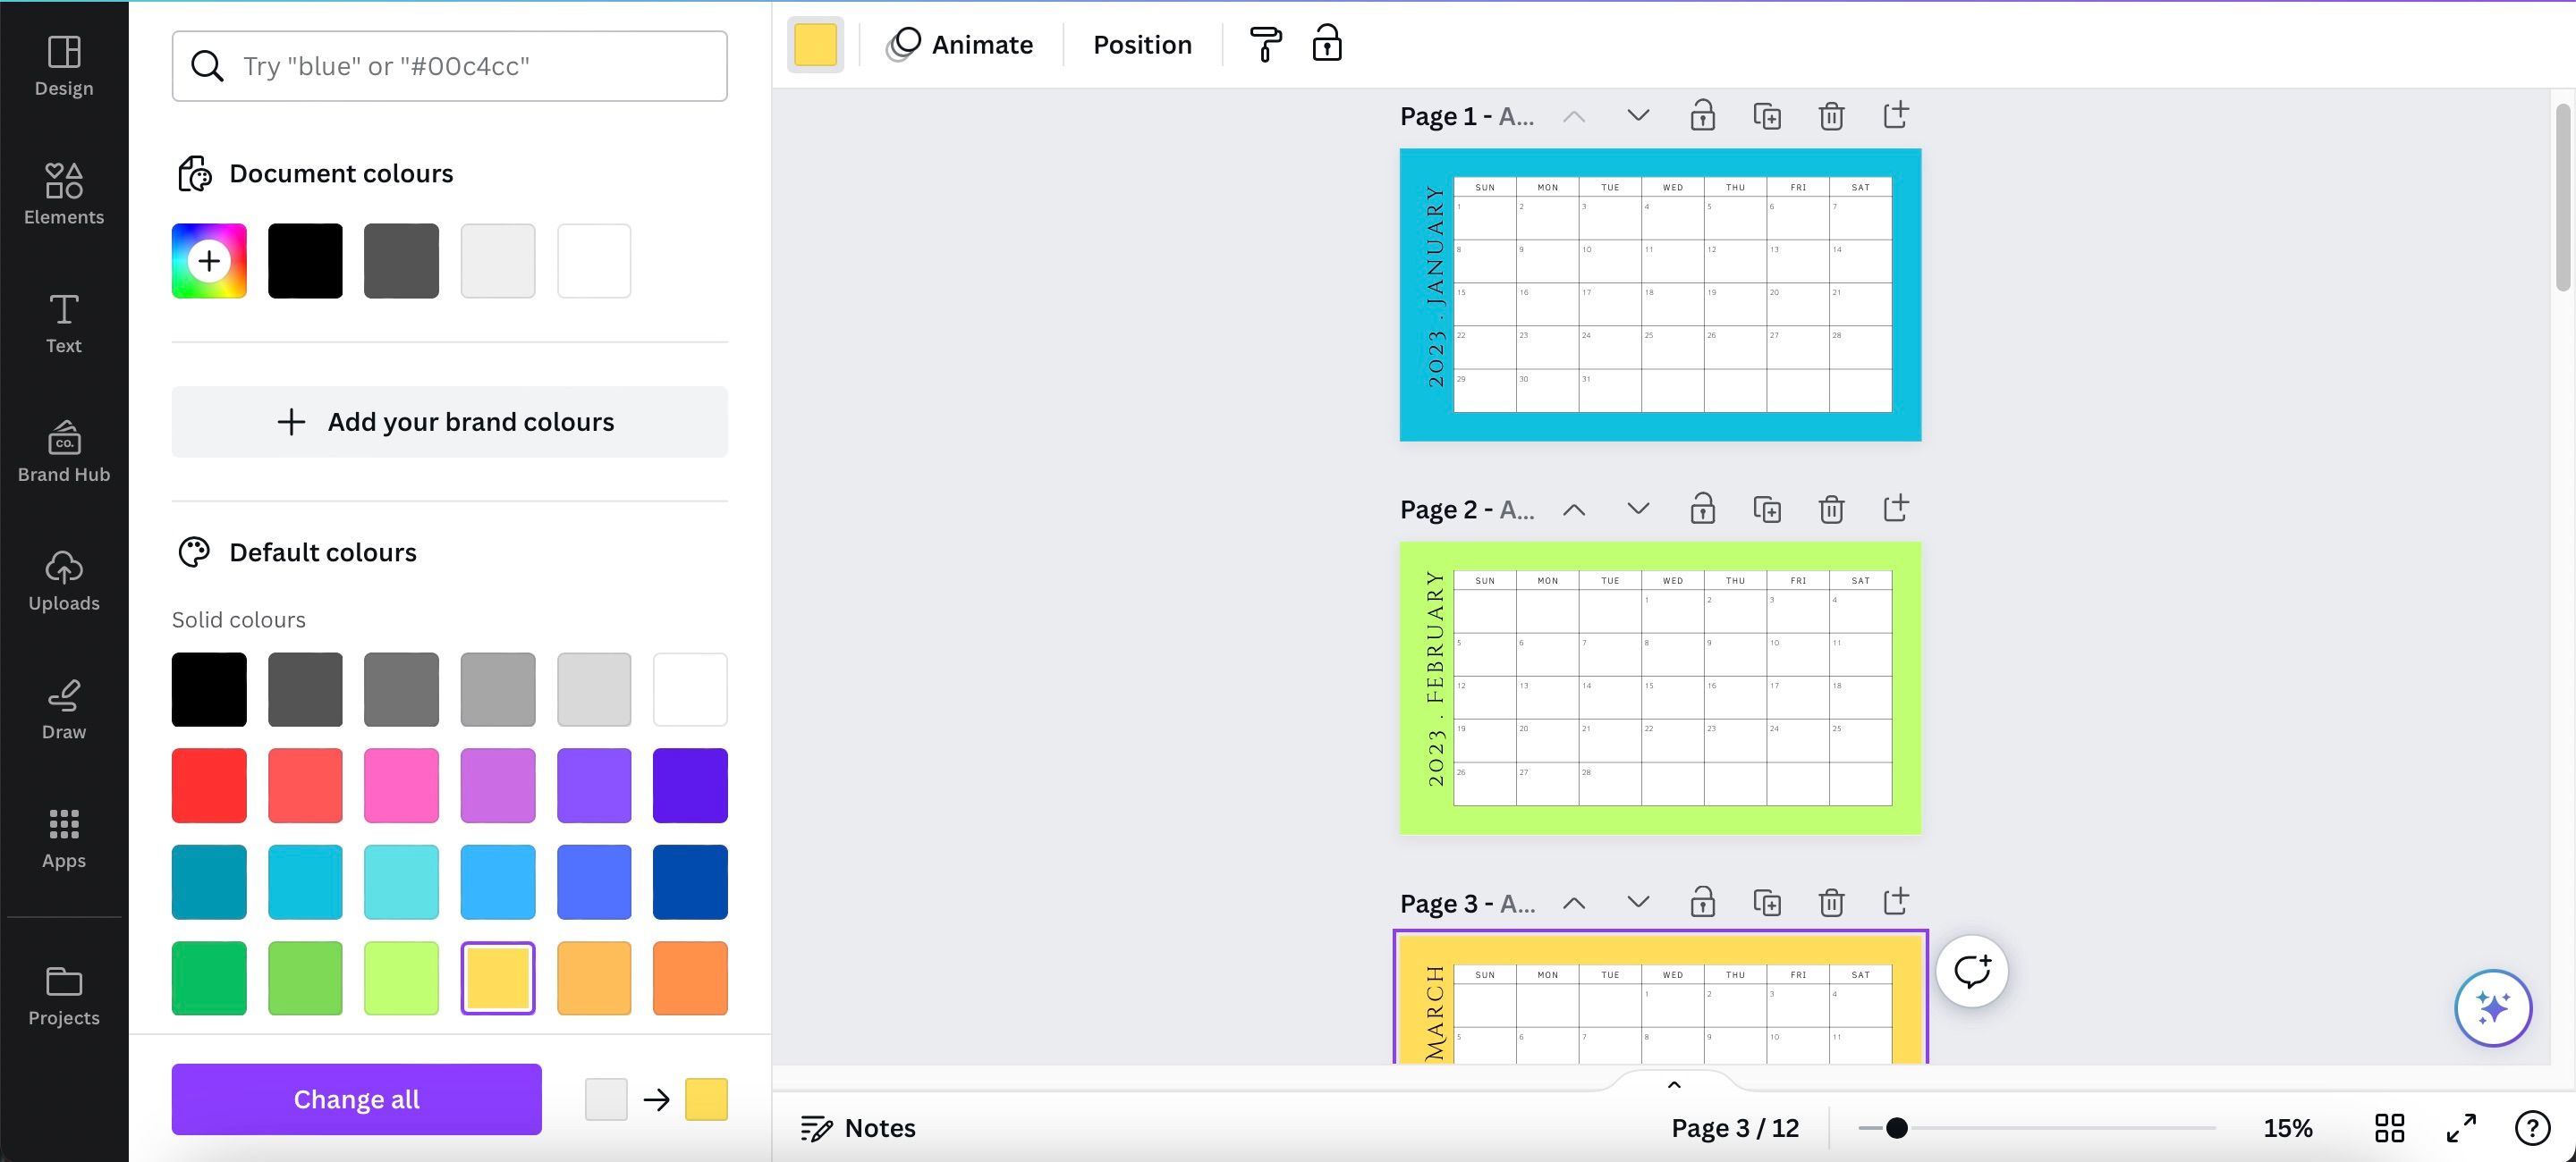Move Page 1 down with chevron arrow

(x=1638, y=116)
